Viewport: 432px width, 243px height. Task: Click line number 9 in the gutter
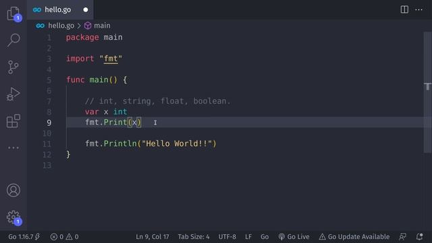point(49,123)
